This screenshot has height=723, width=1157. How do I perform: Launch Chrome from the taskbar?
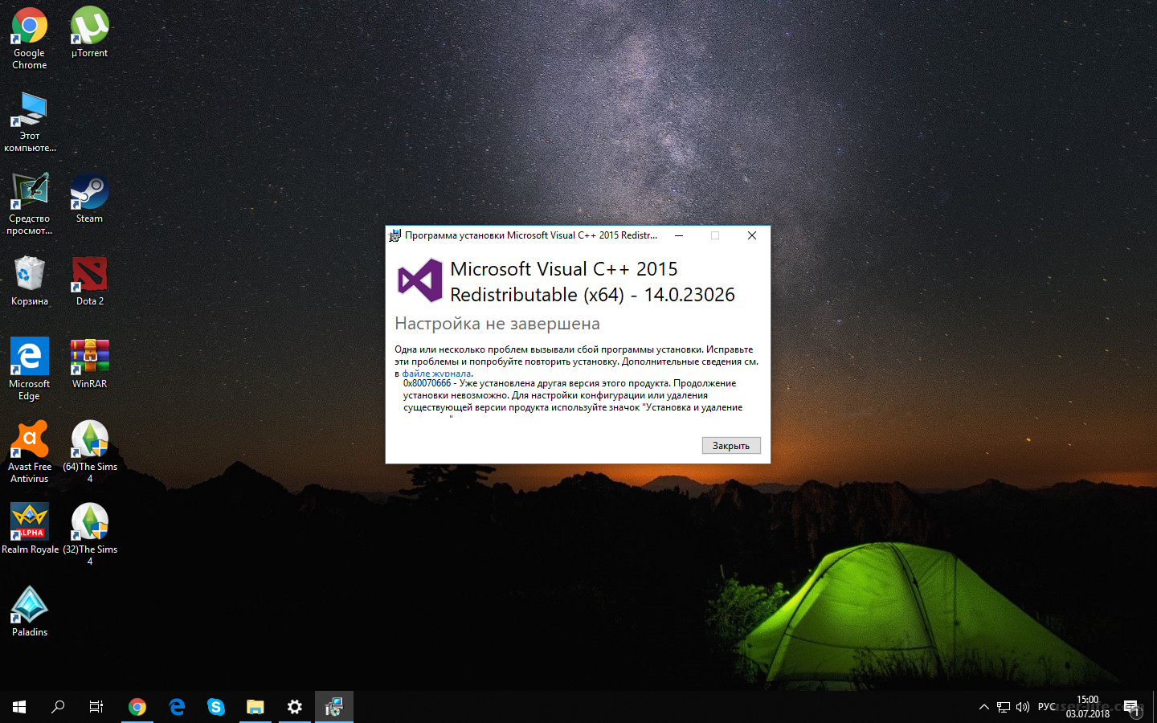click(x=137, y=707)
